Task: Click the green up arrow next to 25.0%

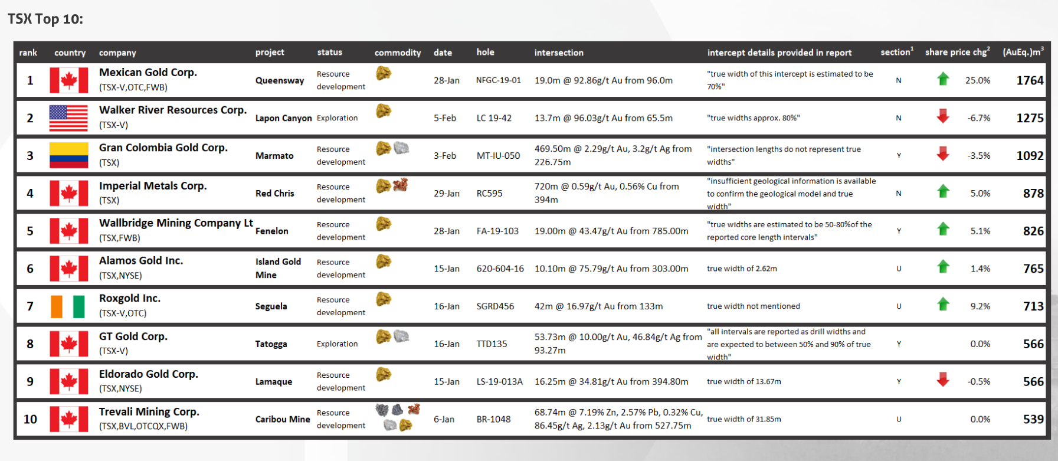Action: pos(943,79)
